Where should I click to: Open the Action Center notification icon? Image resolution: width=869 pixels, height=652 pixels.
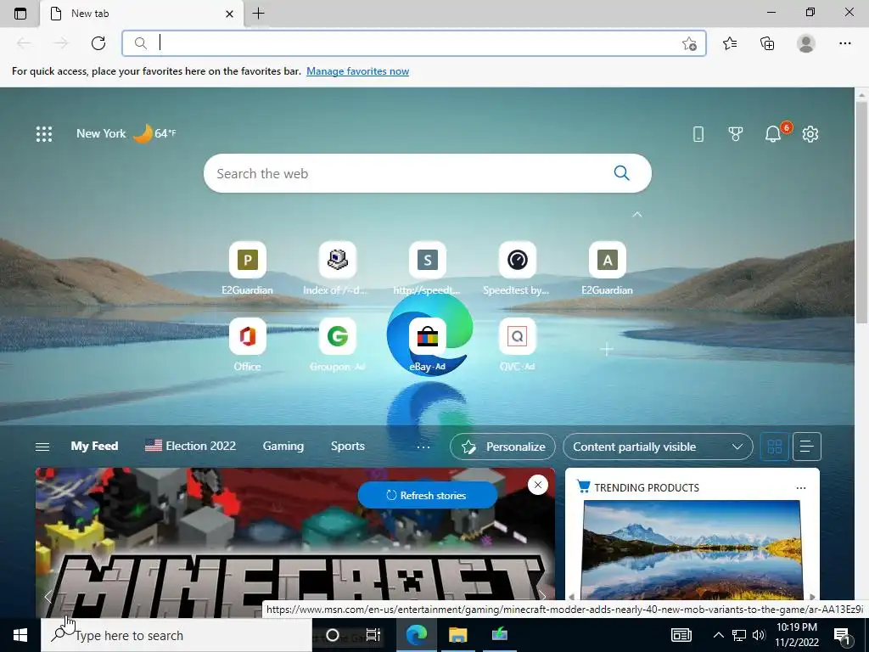click(843, 637)
